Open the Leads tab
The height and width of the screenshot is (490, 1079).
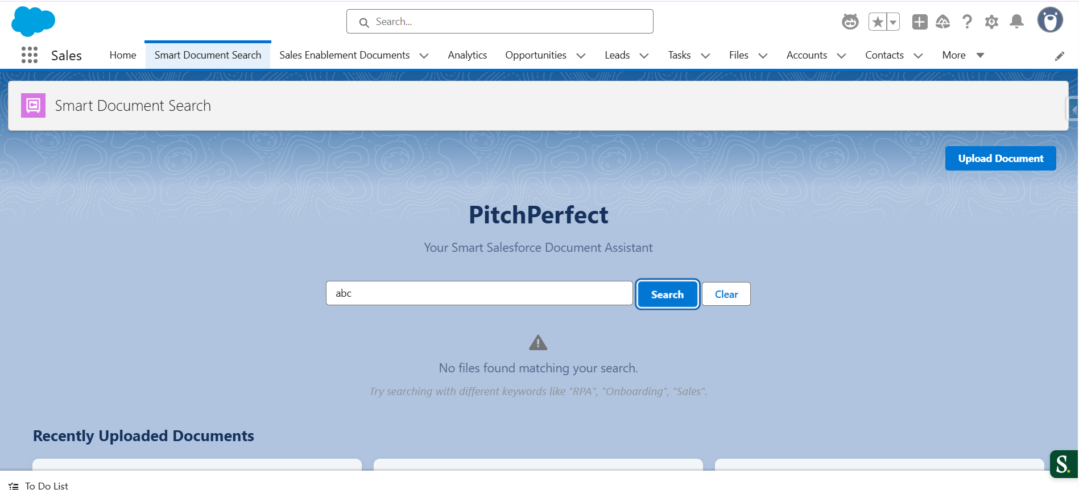617,55
